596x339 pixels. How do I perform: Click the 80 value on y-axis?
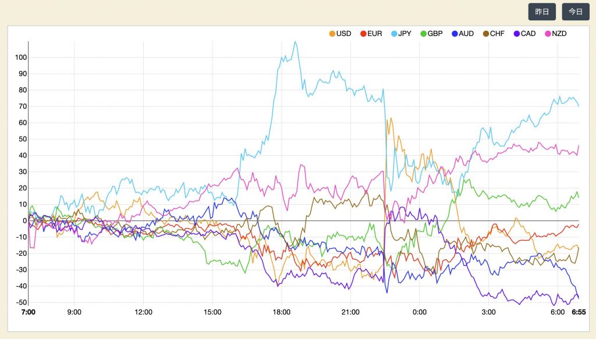(x=23, y=90)
